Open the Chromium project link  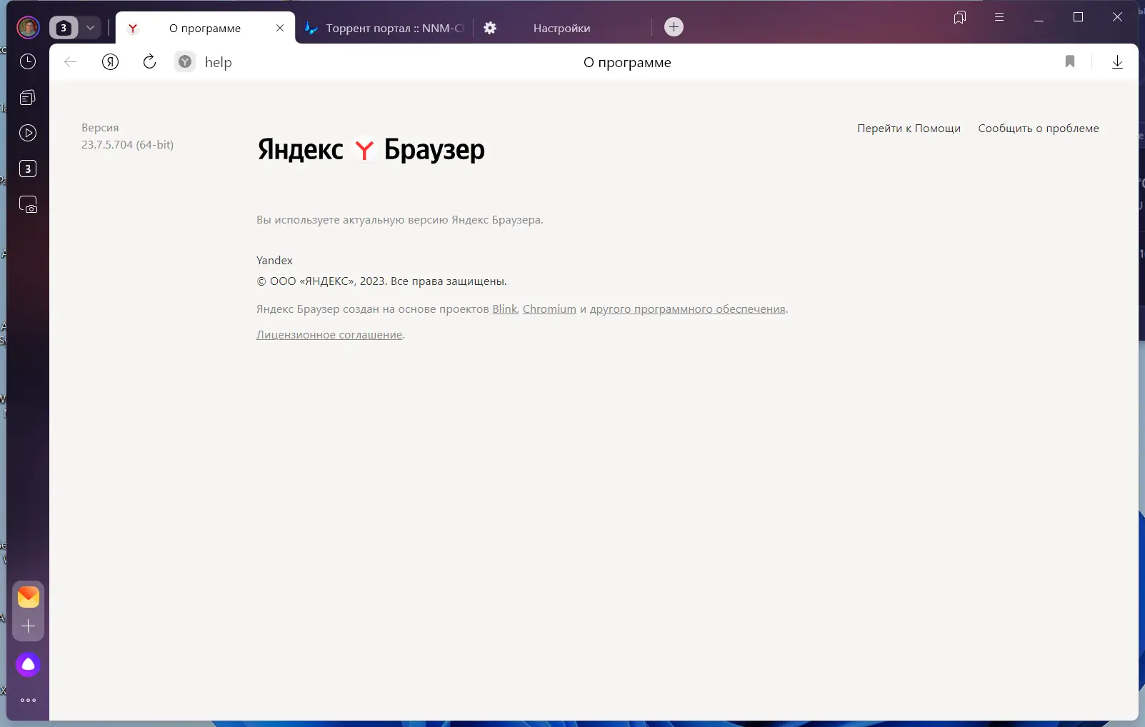[x=549, y=309]
